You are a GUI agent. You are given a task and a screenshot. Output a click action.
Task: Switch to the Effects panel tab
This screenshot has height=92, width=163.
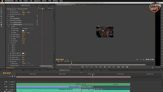[x=33, y=5]
